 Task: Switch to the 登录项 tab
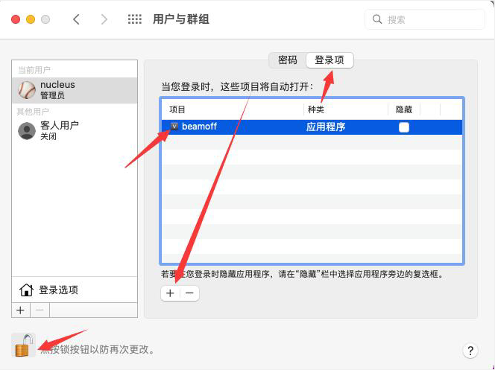(330, 60)
